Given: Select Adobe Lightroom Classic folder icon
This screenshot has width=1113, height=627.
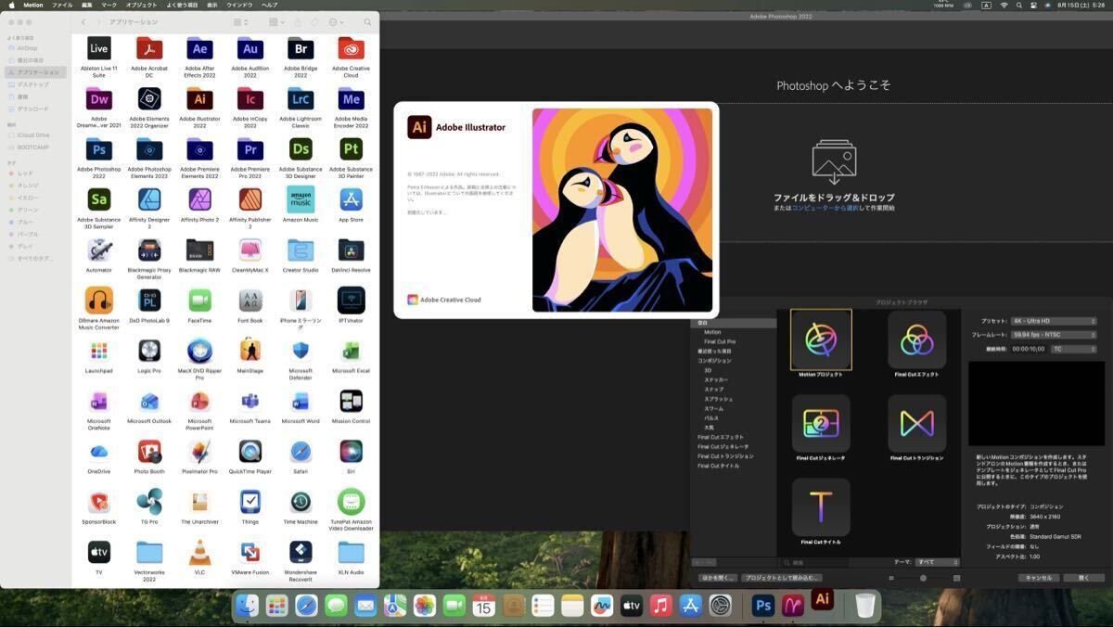Looking at the screenshot, I should click(x=301, y=98).
